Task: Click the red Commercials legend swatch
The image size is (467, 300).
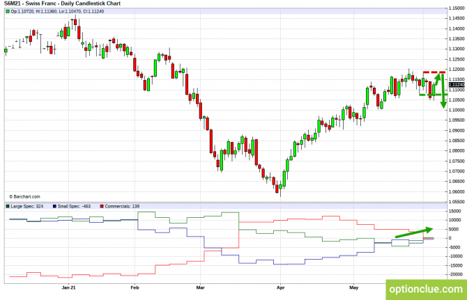Action: (x=102, y=206)
